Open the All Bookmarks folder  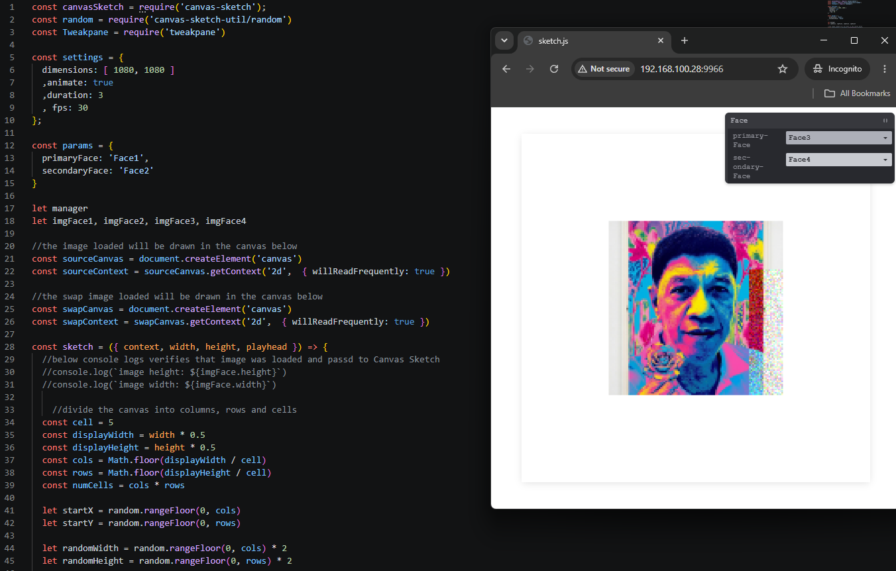(857, 93)
